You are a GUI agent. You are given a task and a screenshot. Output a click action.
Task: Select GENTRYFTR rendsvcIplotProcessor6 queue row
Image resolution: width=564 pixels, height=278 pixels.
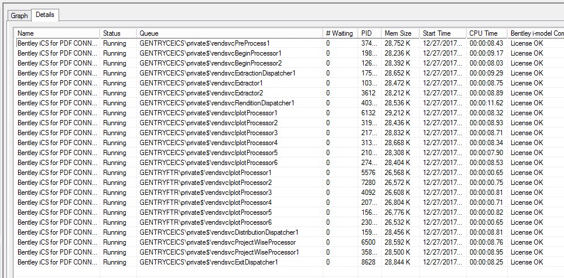tap(289, 222)
